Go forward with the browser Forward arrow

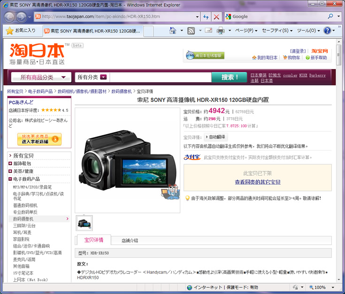[21, 17]
